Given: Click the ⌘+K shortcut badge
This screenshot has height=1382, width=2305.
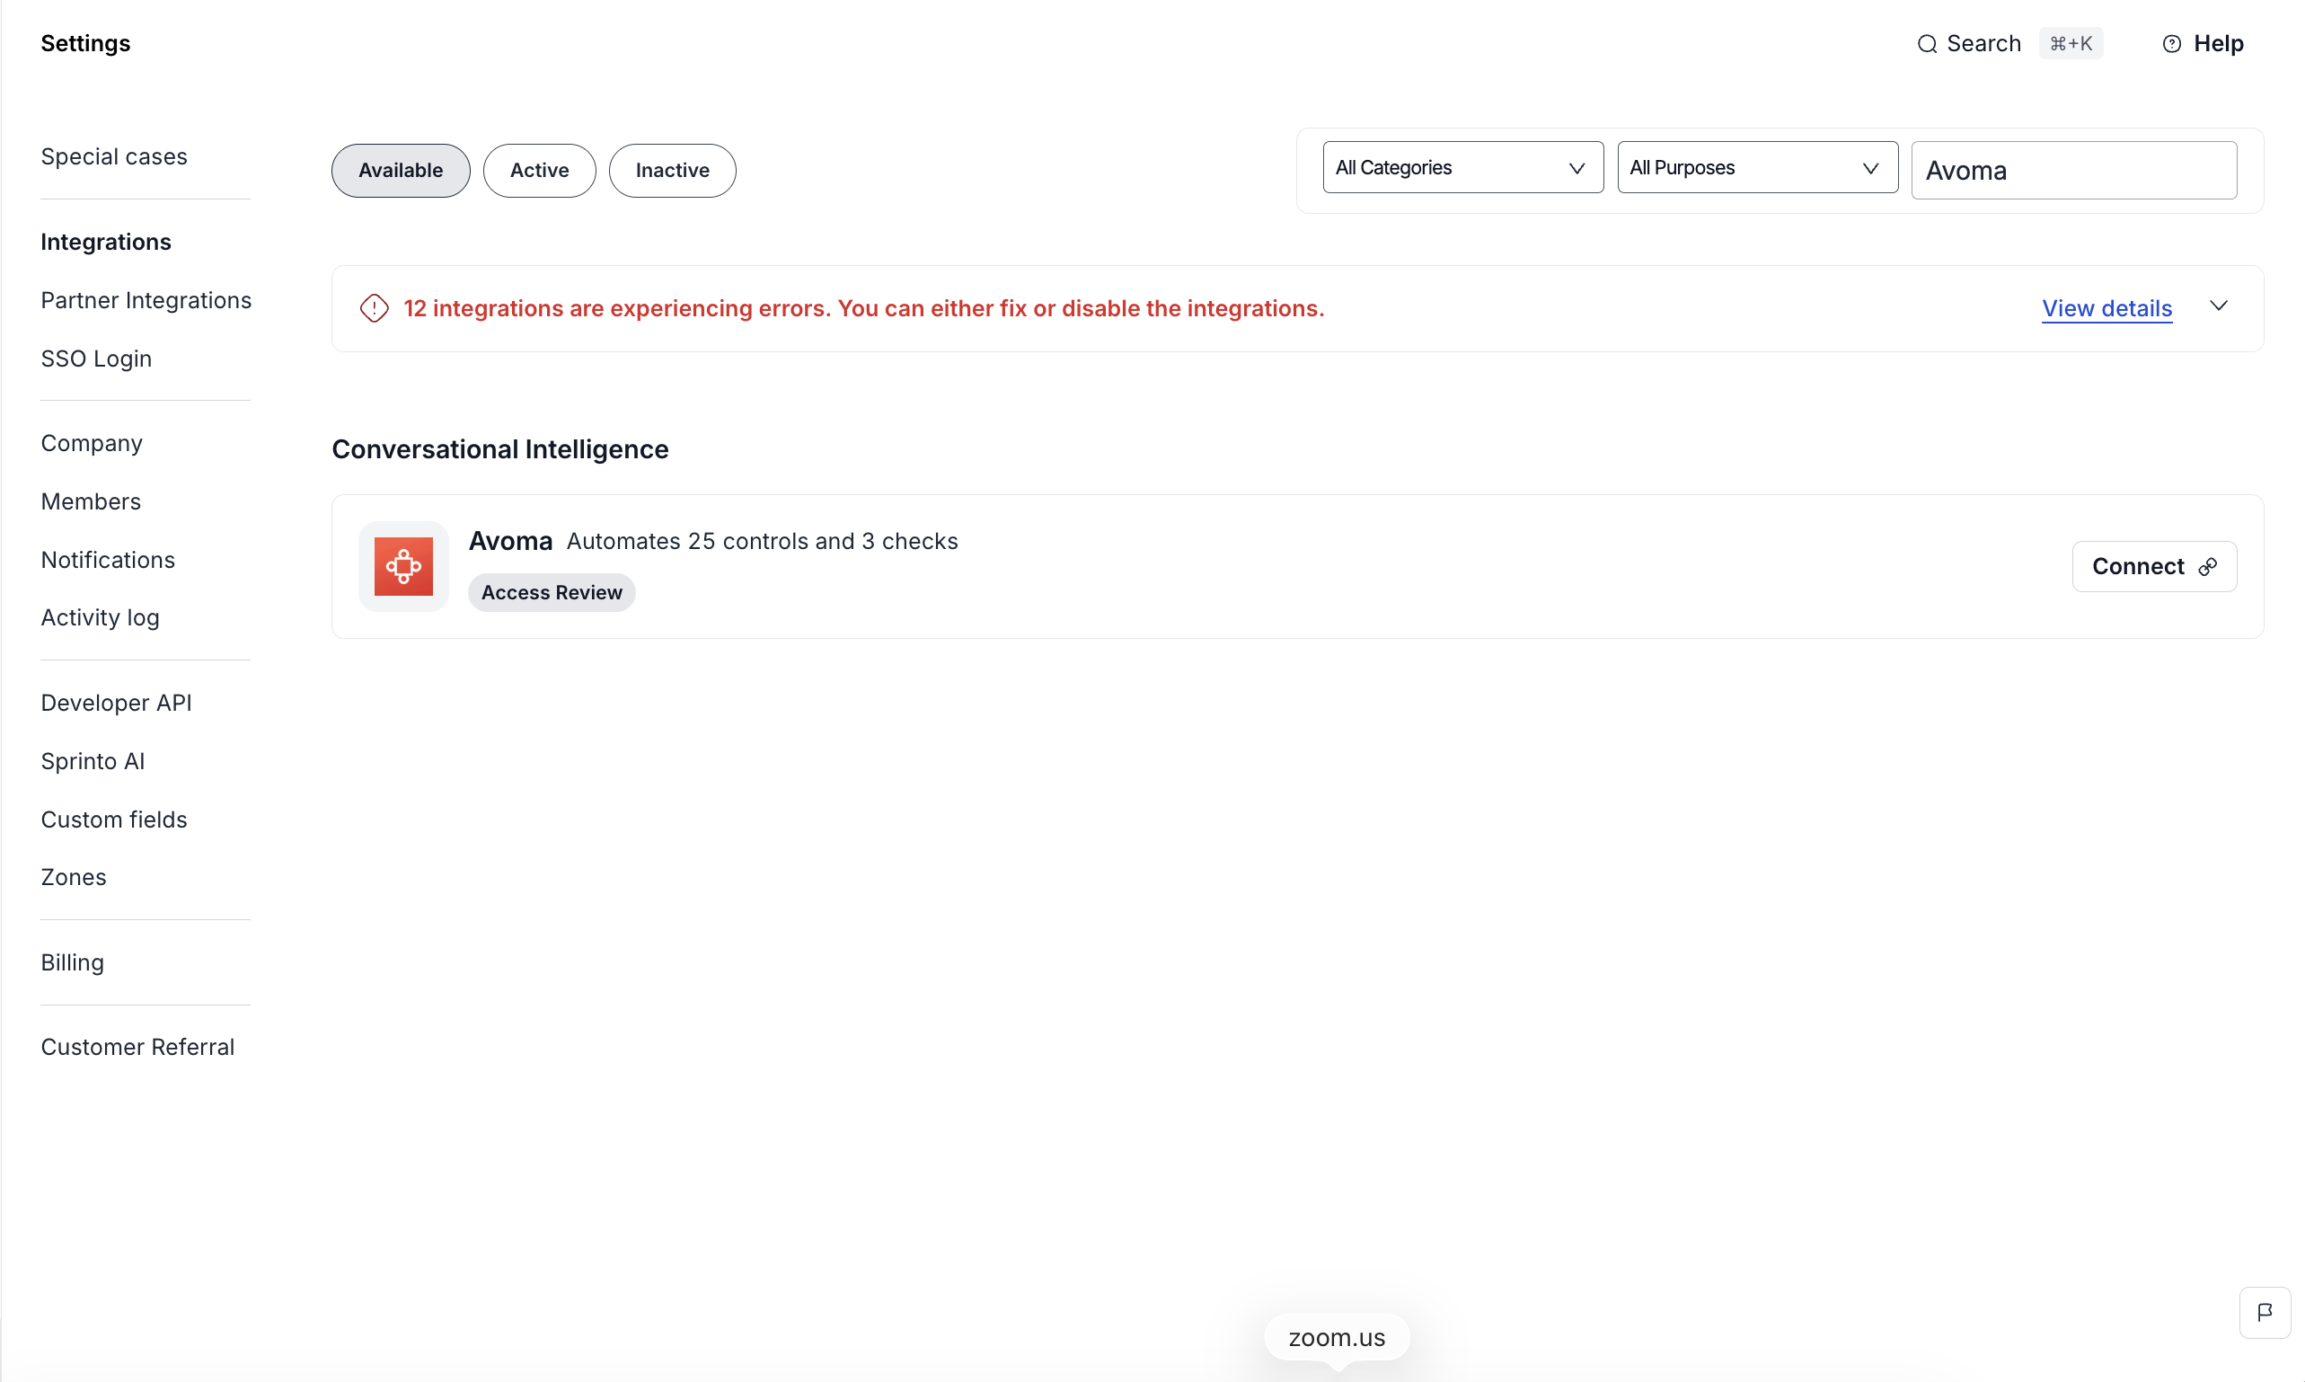Looking at the screenshot, I should click(2071, 44).
